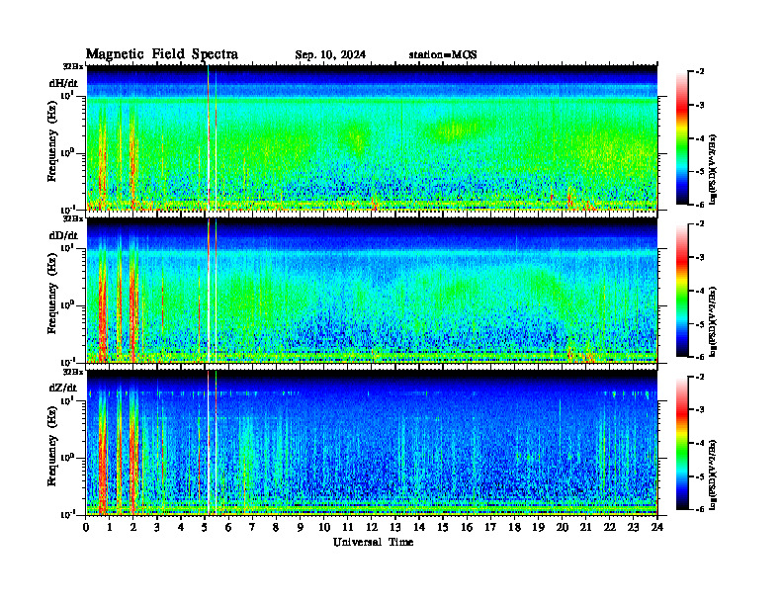
Task: Click the 32 Hz label above the dH/dt panel
Action: 73,66
